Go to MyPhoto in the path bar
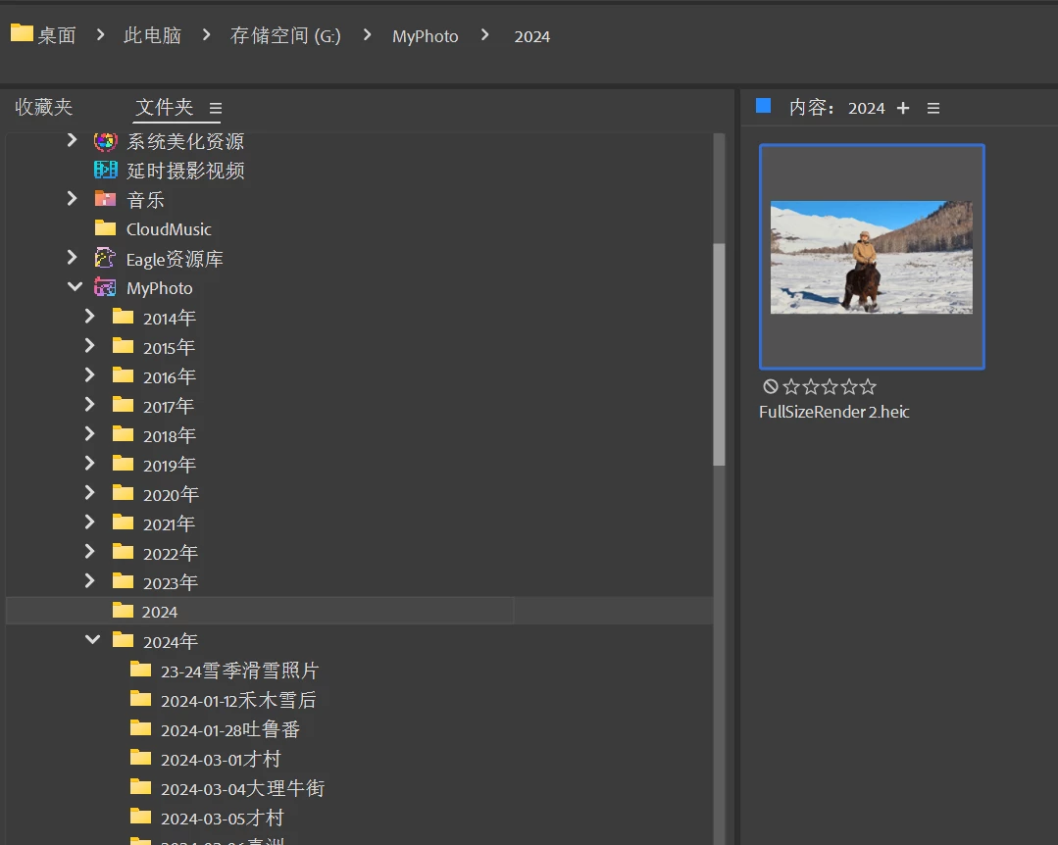 tap(426, 36)
